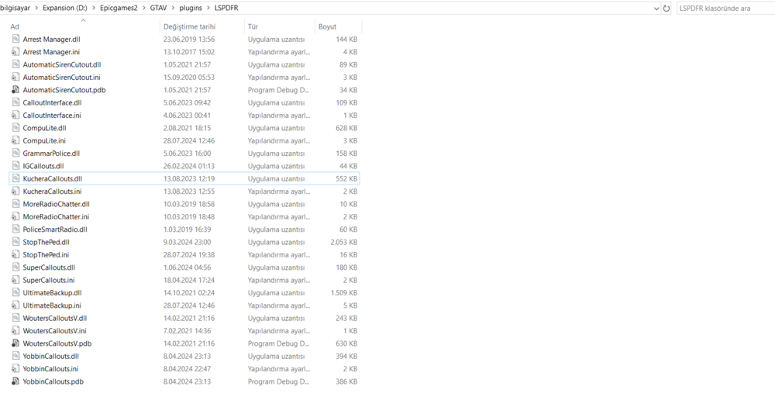The width and height of the screenshot is (775, 400).
Task: Select the KucheraCallouts.dll file icon
Action: [x=15, y=178]
